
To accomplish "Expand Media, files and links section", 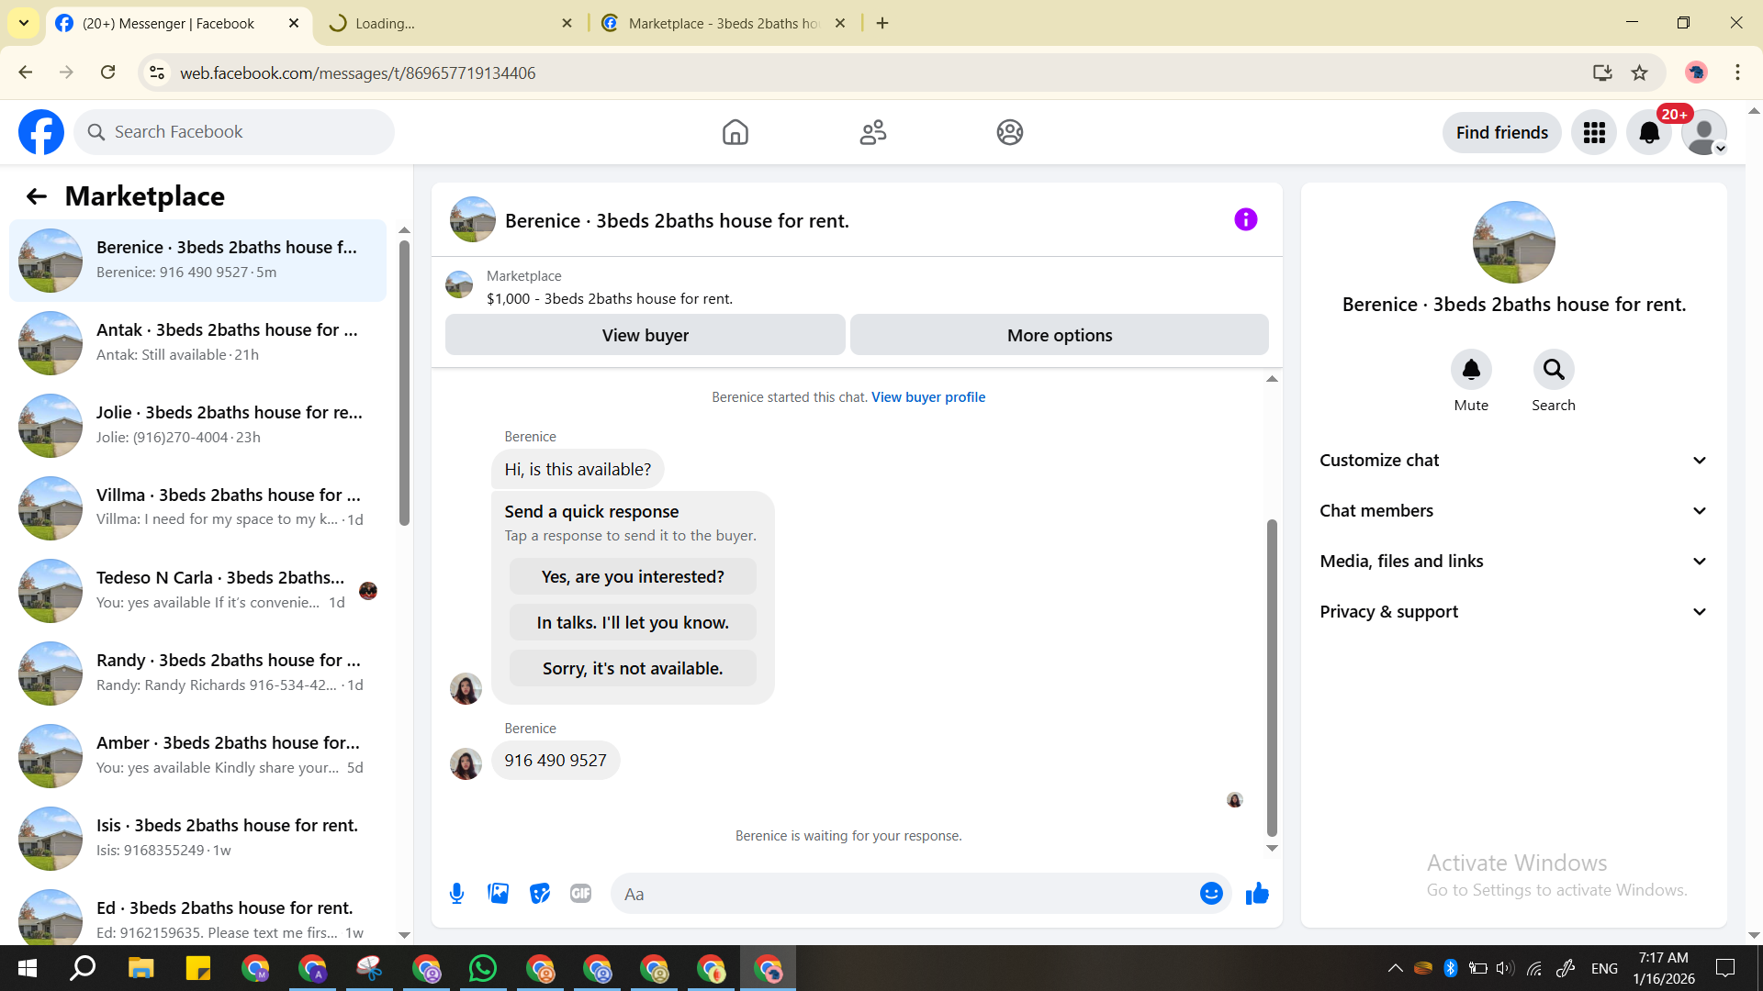I will click(1513, 562).
